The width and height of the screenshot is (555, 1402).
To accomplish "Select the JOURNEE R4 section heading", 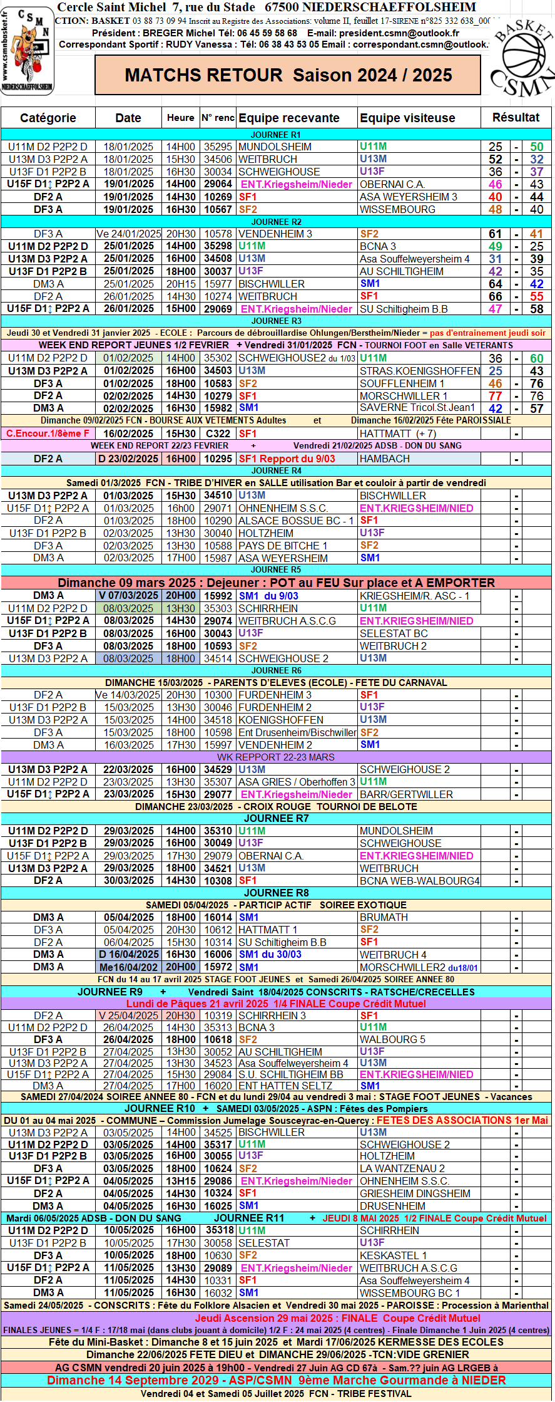I will pos(276,470).
